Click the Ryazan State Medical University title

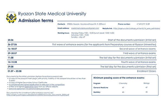click(x=52, y=13)
